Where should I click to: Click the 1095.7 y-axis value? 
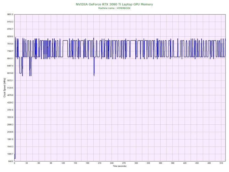tap(10, 154)
